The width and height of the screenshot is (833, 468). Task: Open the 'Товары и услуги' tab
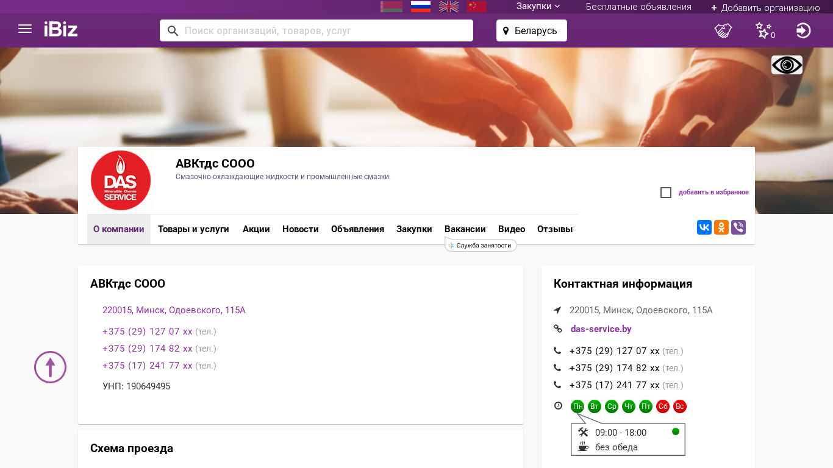coord(193,229)
